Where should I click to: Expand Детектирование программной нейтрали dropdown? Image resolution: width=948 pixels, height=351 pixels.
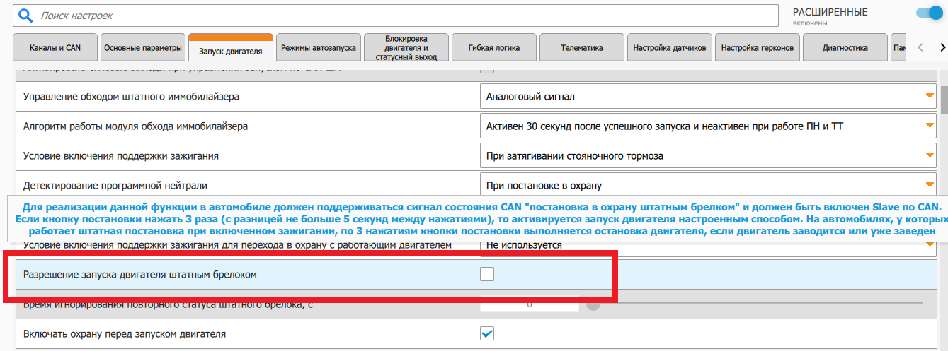(x=708, y=186)
